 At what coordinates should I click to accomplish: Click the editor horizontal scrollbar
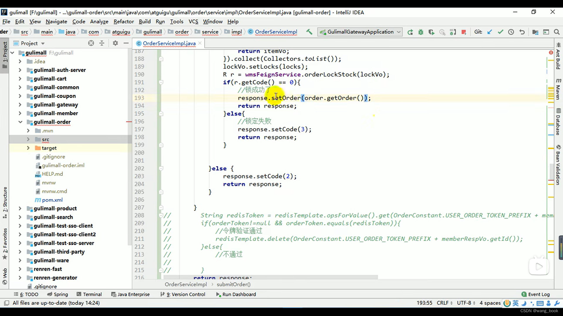[x=270, y=277]
